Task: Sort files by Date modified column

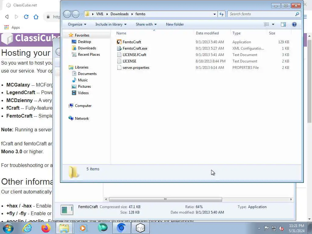Action: pyautogui.click(x=207, y=33)
